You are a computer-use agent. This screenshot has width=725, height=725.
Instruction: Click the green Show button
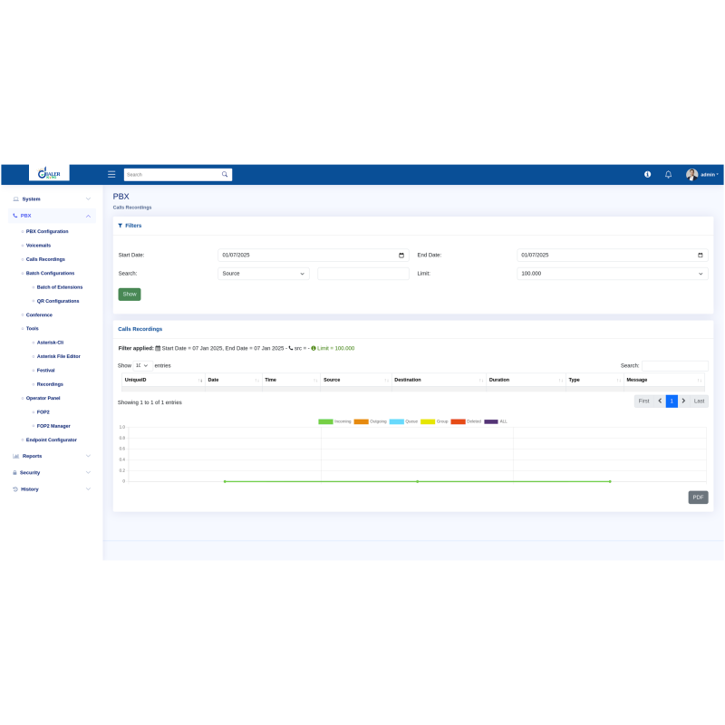[130, 295]
